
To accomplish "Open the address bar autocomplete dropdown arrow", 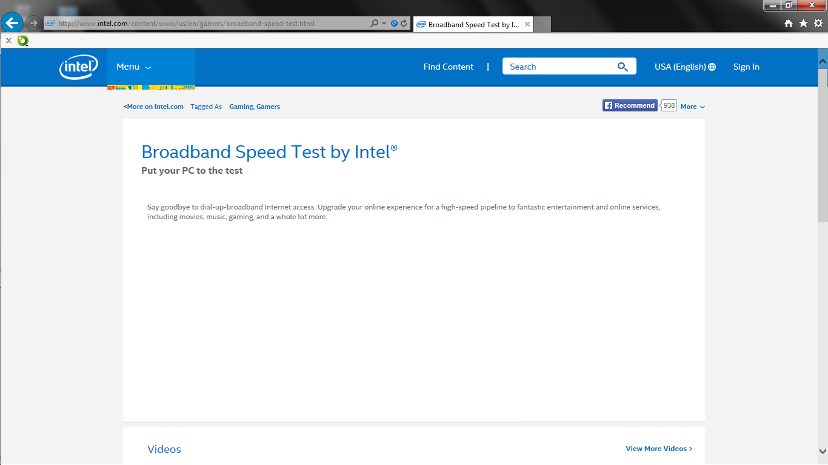I will [384, 24].
